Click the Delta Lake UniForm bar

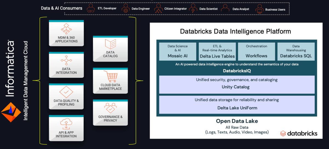tap(236, 105)
